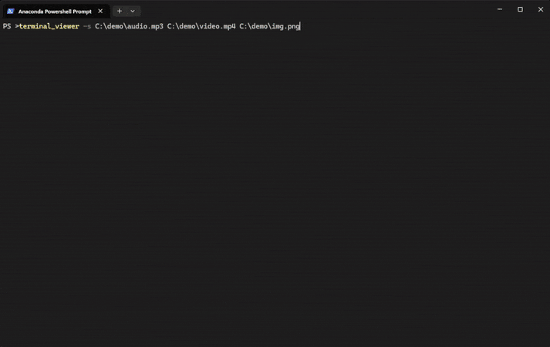Click the mp4 extension in the video path
Viewport: 550px width, 347px height.
click(x=230, y=27)
